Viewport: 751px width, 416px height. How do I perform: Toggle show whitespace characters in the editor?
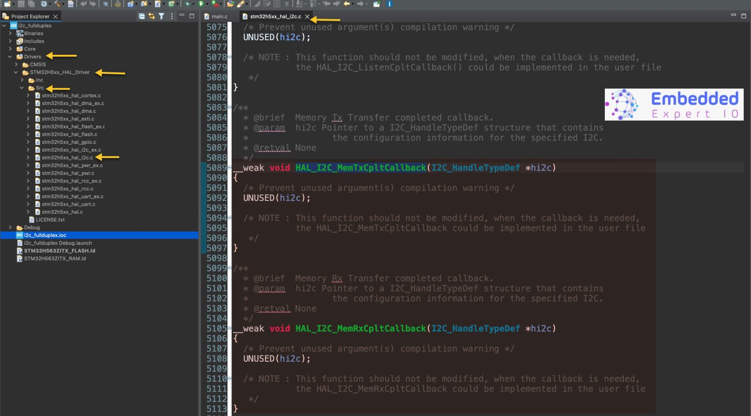(287, 4)
